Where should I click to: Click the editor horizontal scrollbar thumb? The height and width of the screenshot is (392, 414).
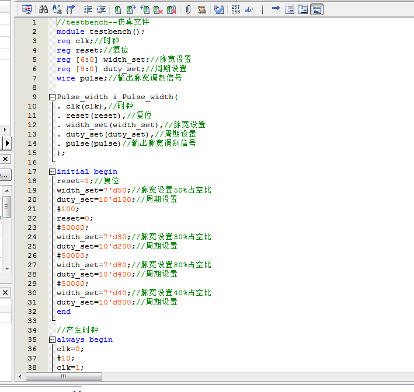(64, 376)
